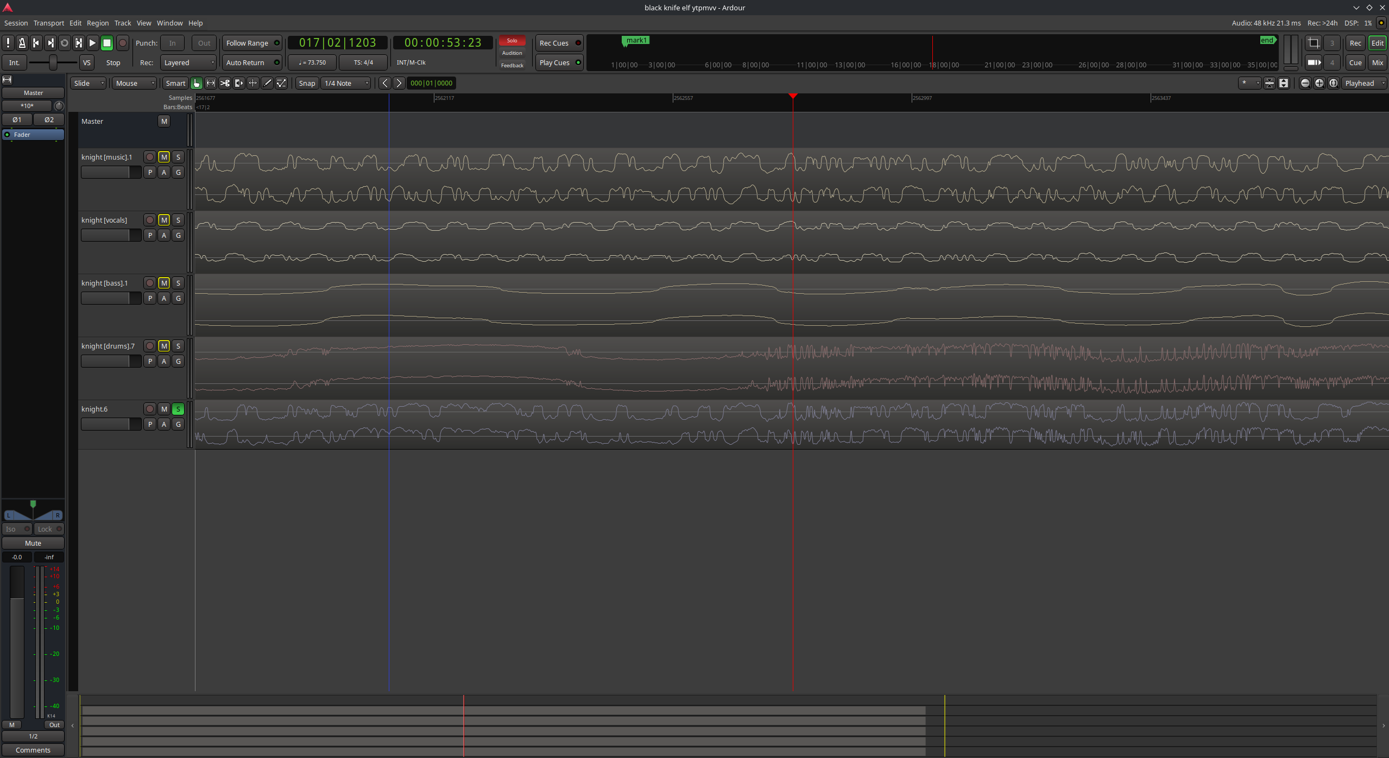The width and height of the screenshot is (1389, 758).
Task: Toggle the global record enable button
Action: tap(123, 43)
